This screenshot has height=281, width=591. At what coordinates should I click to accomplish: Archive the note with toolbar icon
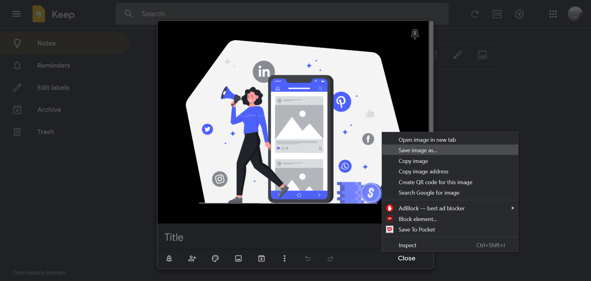coord(261,259)
